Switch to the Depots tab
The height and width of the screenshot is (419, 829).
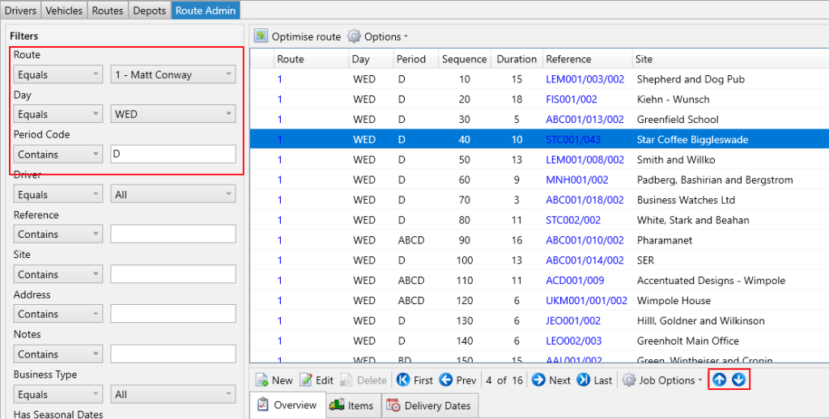click(x=149, y=11)
